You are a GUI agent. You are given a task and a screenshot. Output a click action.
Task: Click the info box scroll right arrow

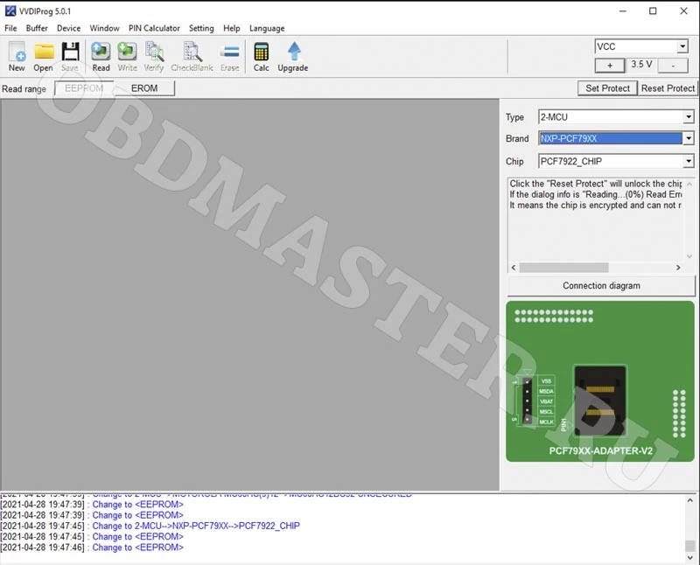[x=678, y=268]
